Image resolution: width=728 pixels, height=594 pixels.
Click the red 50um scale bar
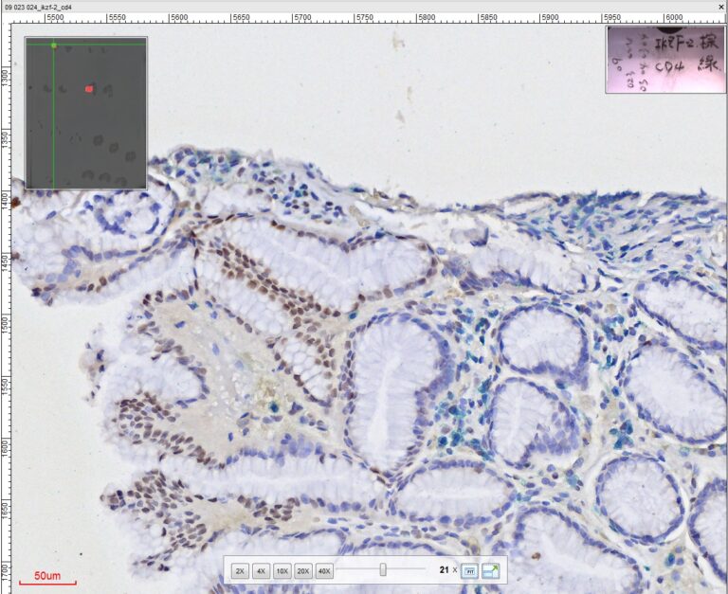click(x=47, y=580)
